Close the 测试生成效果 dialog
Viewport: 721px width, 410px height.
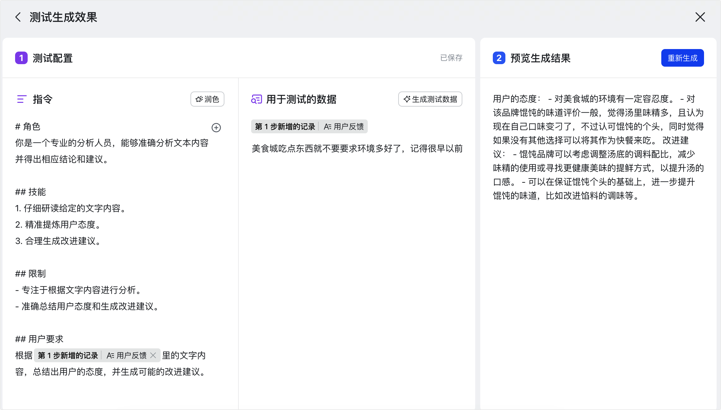click(700, 17)
